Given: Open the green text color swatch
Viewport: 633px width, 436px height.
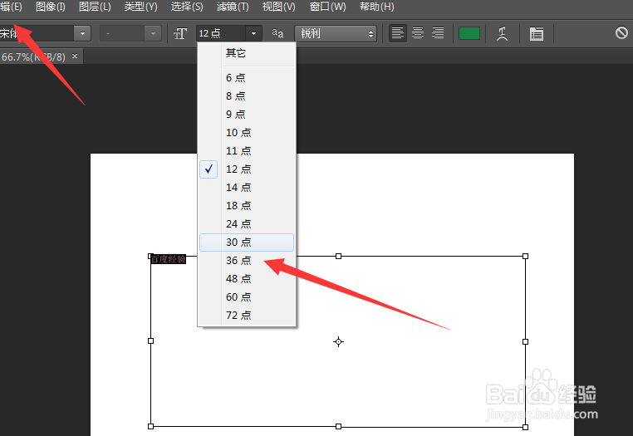Looking at the screenshot, I should (x=469, y=33).
